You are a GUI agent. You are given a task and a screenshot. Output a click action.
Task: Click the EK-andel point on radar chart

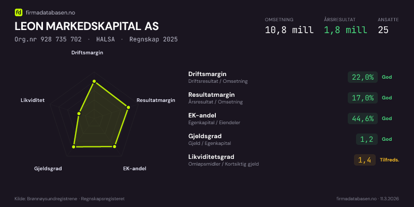pos(114,147)
